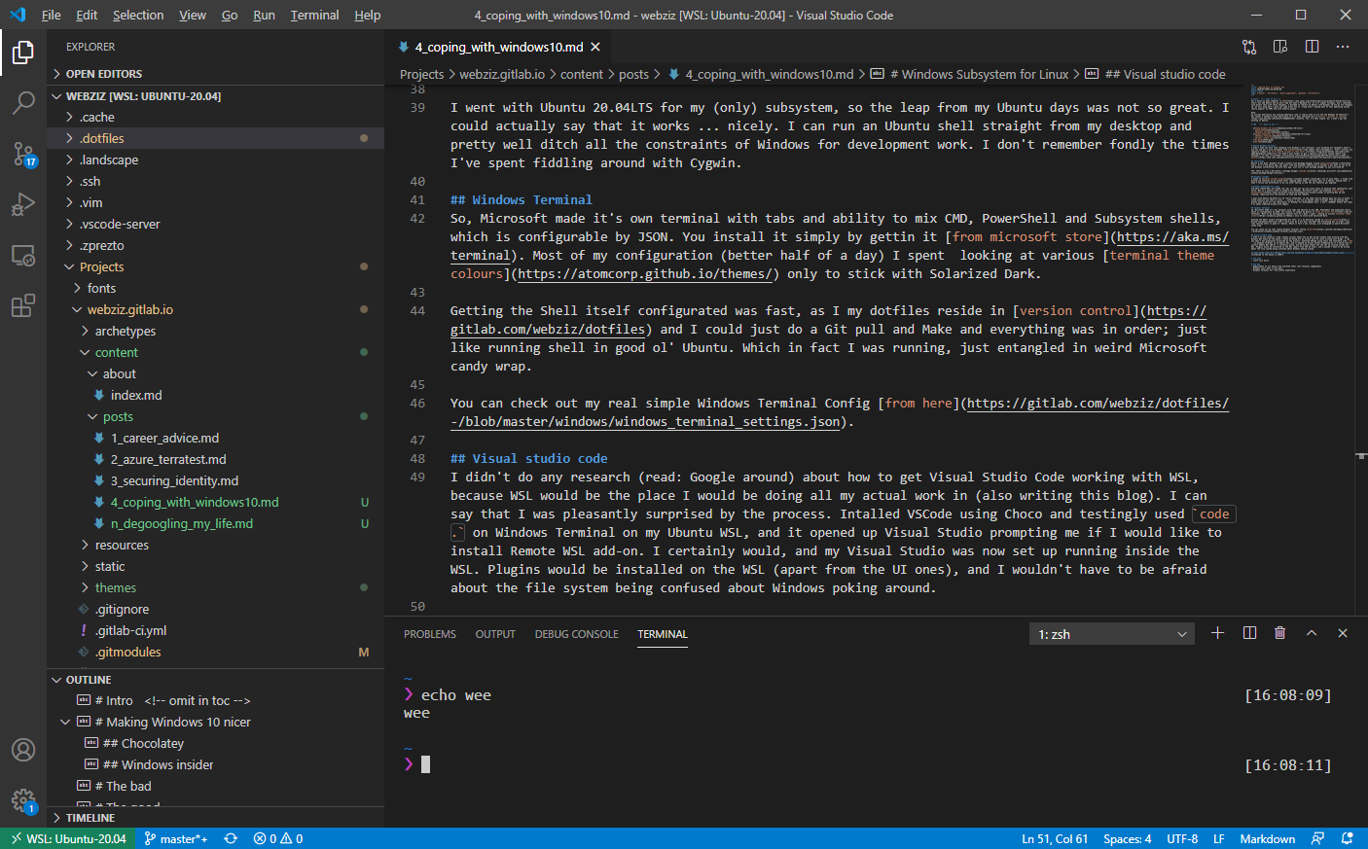Click the content breadcrumb segment

point(582,74)
